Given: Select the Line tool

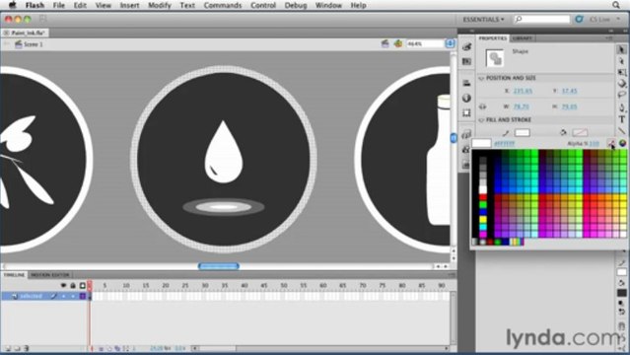Looking at the screenshot, I should click(x=621, y=131).
